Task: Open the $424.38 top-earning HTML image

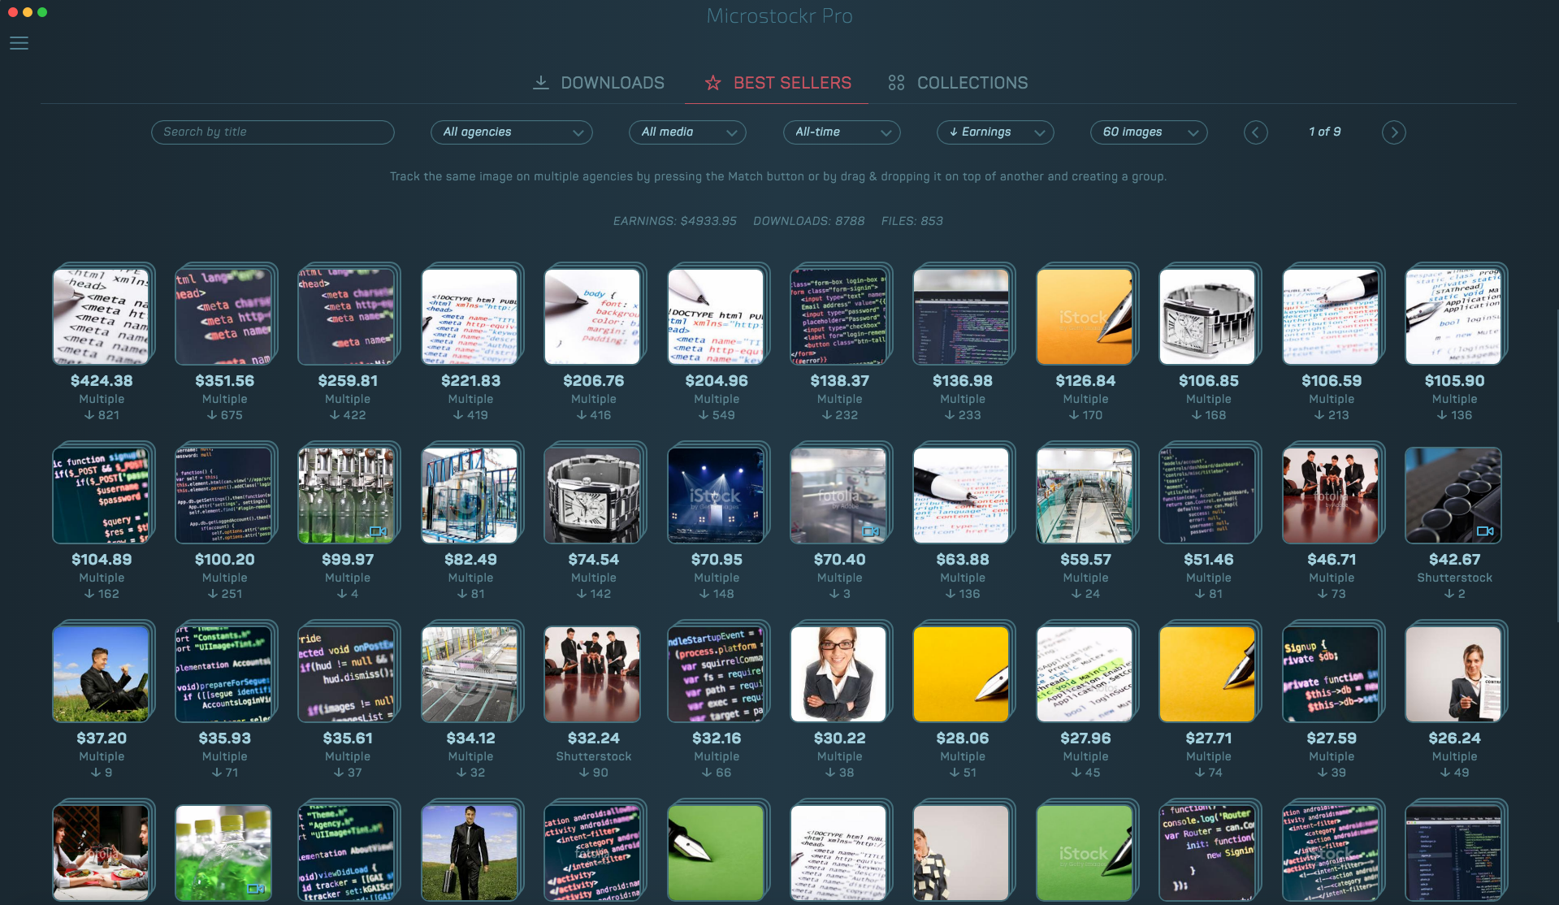Action: click(102, 315)
